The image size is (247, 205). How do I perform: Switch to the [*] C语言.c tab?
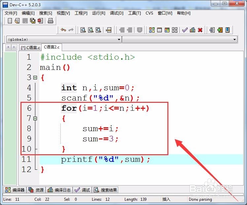tap(30, 47)
